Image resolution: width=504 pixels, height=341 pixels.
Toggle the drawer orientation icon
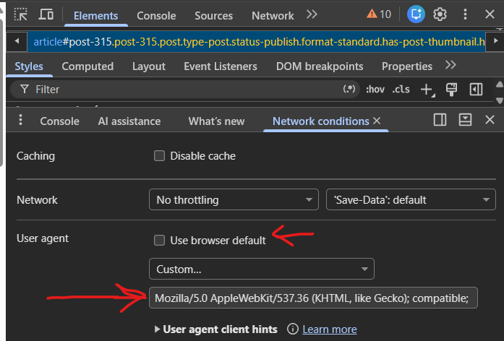440,120
